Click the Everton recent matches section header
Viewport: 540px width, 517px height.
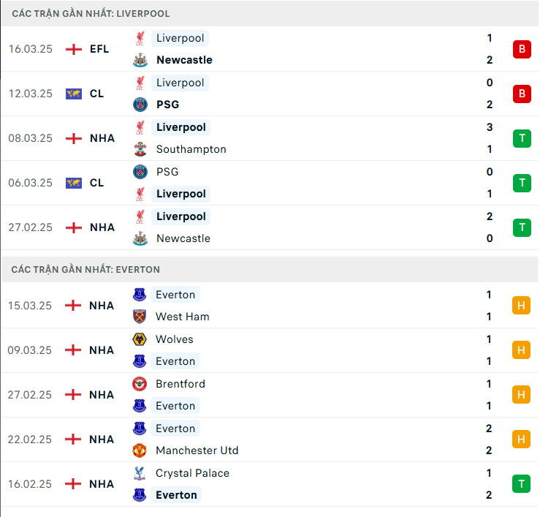pyautogui.click(x=85, y=270)
